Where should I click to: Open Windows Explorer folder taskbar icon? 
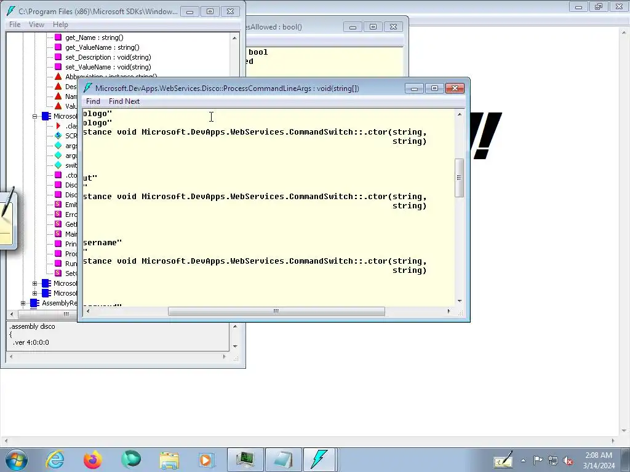(169, 460)
